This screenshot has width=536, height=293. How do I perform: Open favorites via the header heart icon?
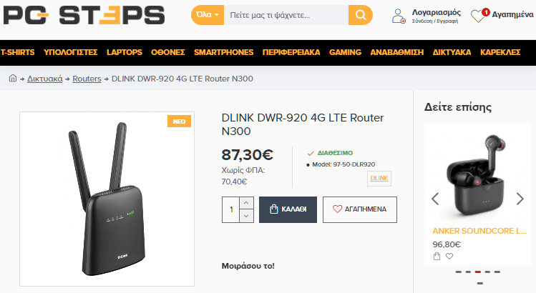[x=479, y=16]
